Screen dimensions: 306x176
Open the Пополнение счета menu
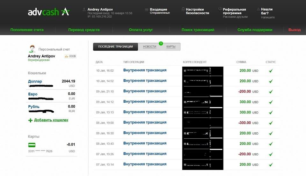point(27,30)
